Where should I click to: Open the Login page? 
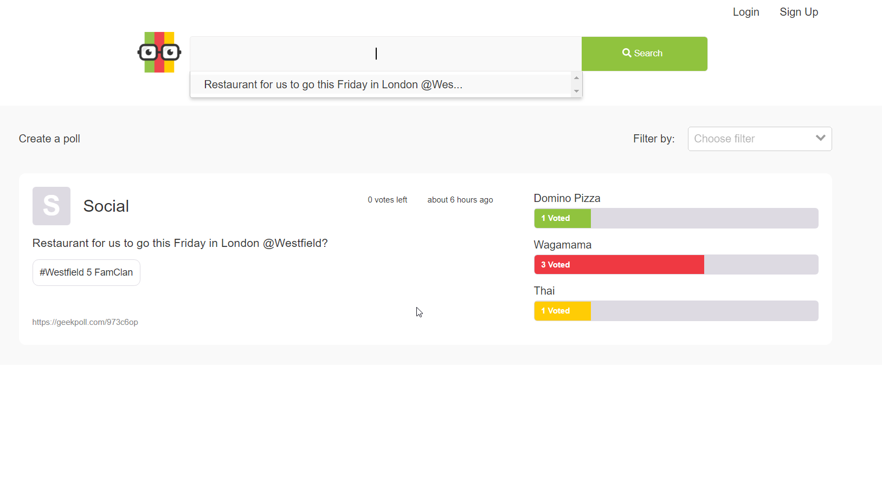click(746, 12)
